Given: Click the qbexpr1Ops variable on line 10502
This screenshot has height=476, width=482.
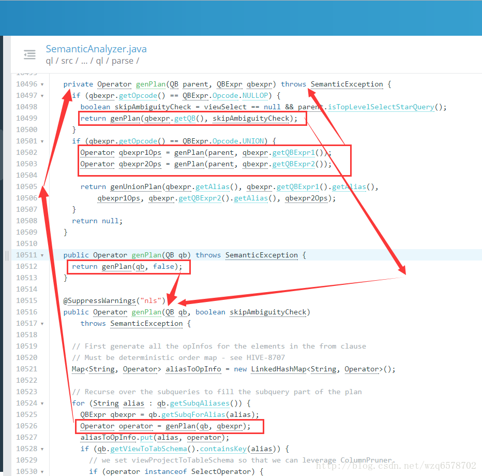Looking at the screenshot, I should [x=140, y=153].
